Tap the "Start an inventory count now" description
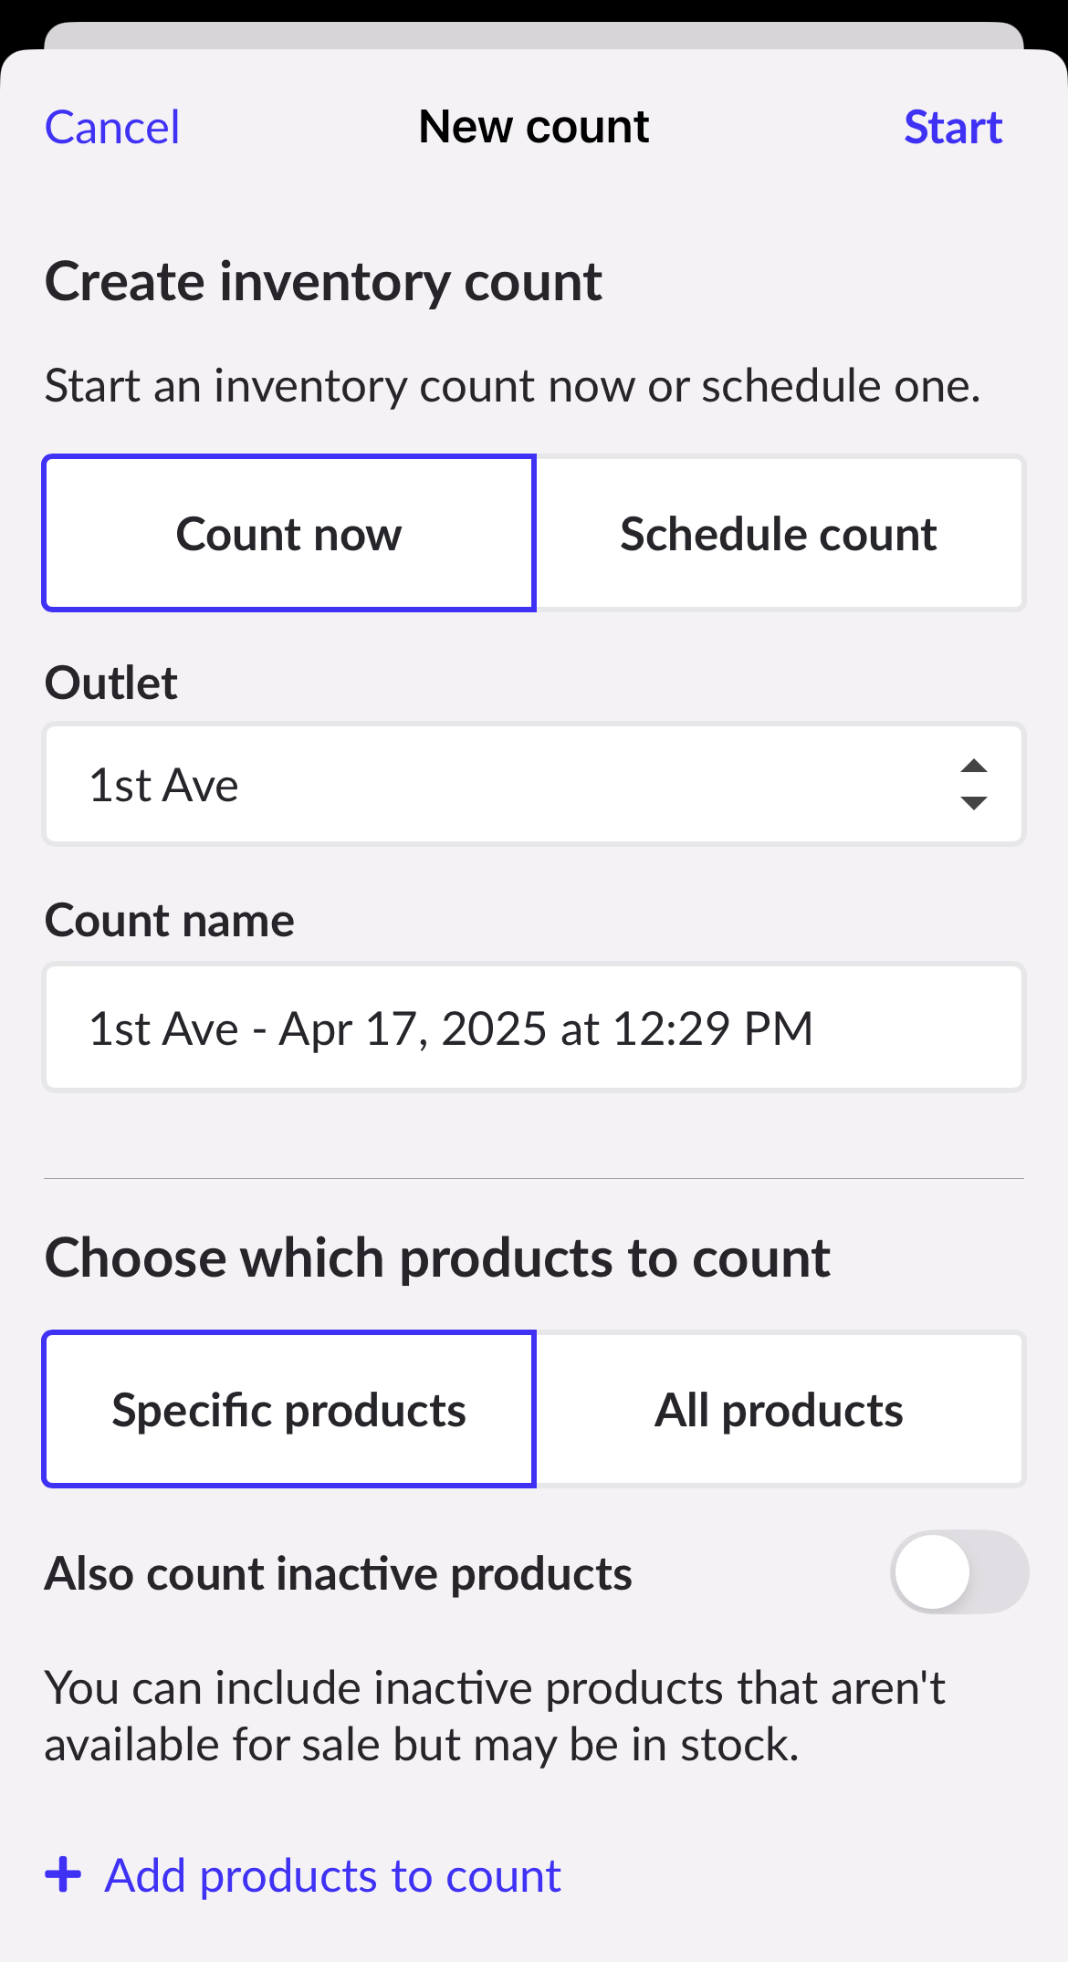This screenshot has height=1962, width=1068. [512, 386]
